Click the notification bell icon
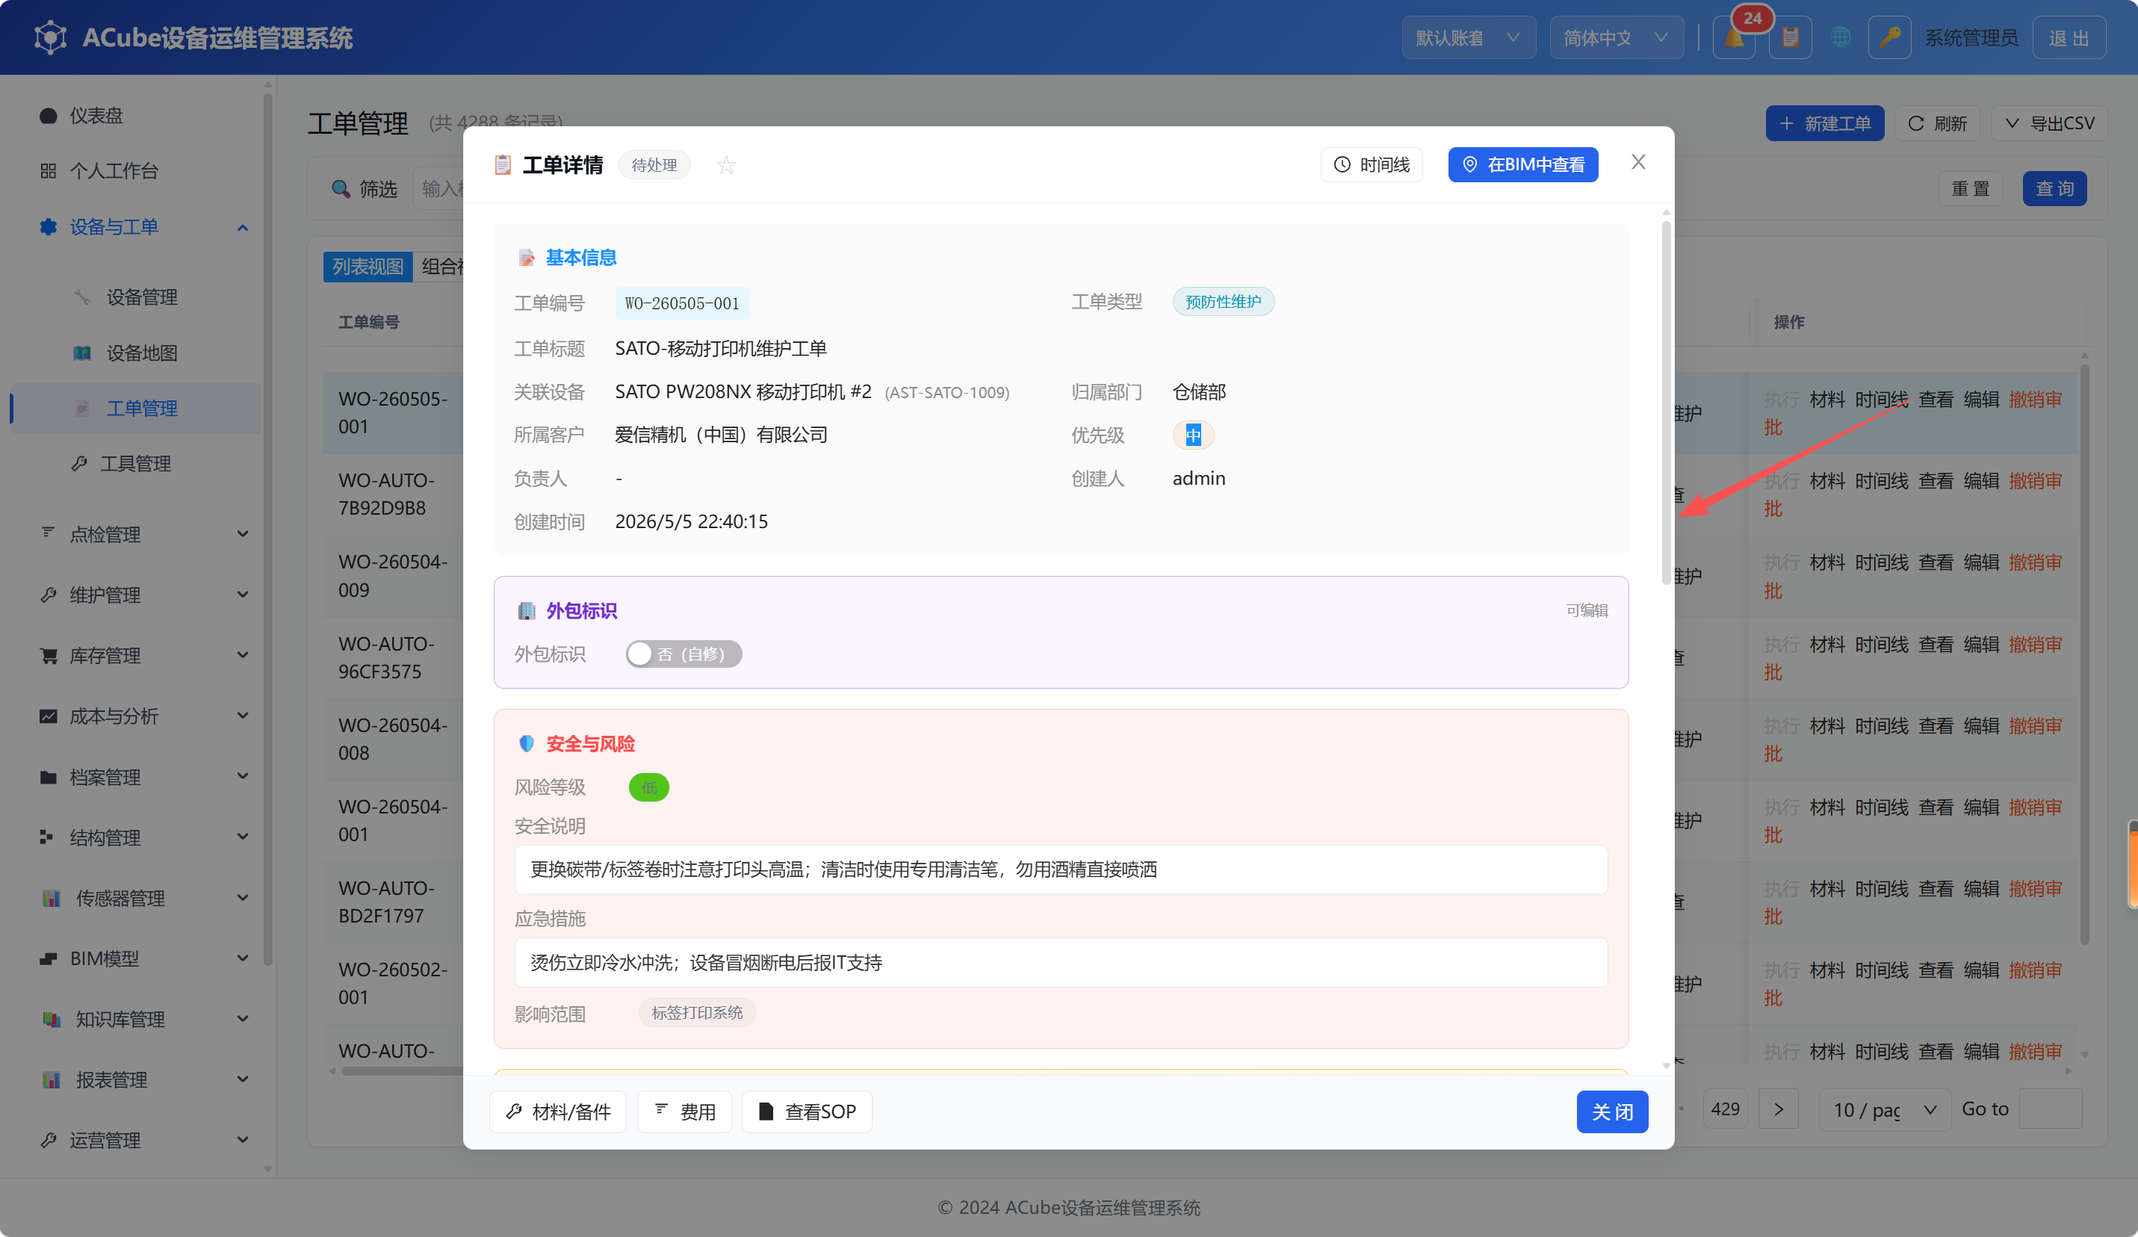Screen dimensions: 2138x1237 1733,38
